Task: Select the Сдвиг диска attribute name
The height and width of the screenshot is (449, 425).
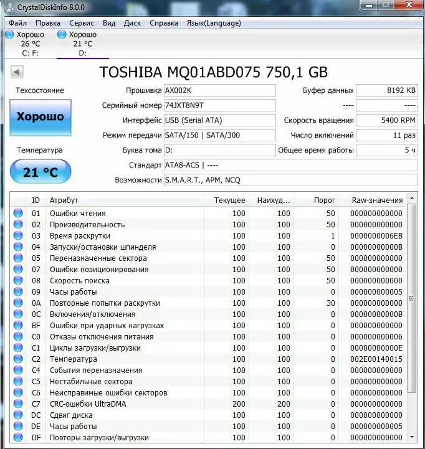Action: 71,415
